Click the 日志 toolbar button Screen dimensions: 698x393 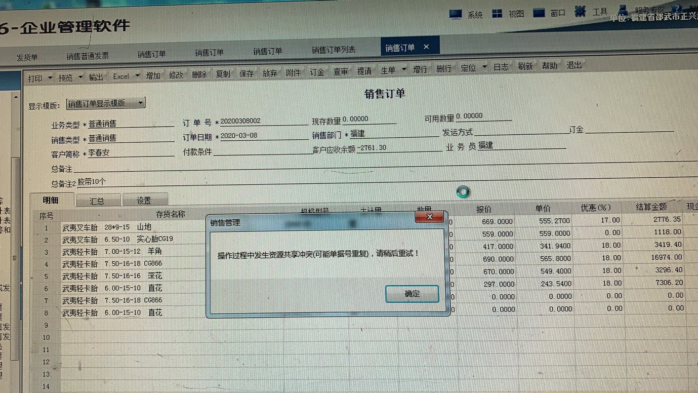[x=501, y=67]
